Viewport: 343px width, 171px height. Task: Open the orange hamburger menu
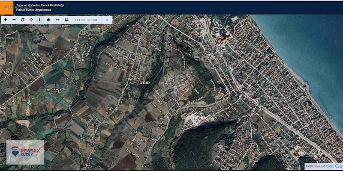coord(6,8)
